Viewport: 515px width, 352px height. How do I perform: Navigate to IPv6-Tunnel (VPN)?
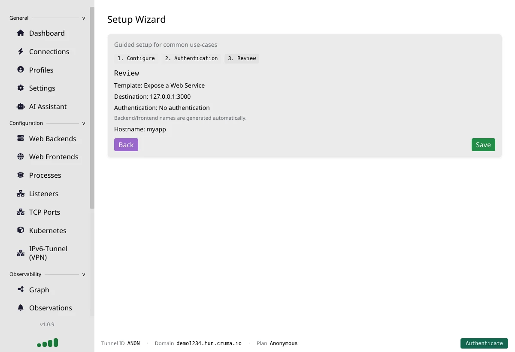[x=48, y=253]
